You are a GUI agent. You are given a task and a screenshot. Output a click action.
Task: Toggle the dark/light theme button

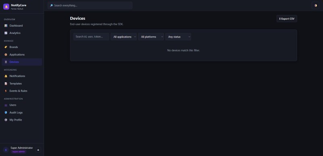pos(315,6)
